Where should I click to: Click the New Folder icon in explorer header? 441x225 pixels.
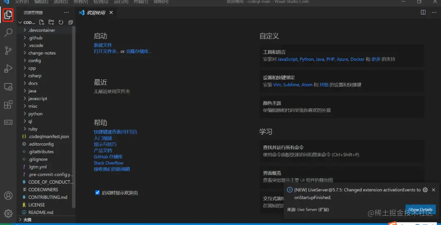point(51,22)
